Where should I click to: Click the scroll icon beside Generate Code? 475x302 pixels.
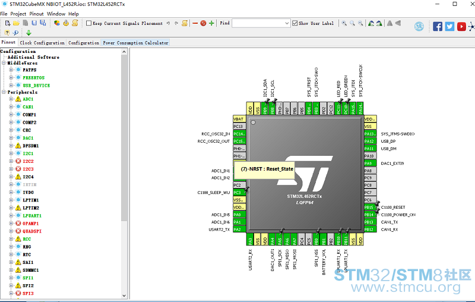point(75,23)
